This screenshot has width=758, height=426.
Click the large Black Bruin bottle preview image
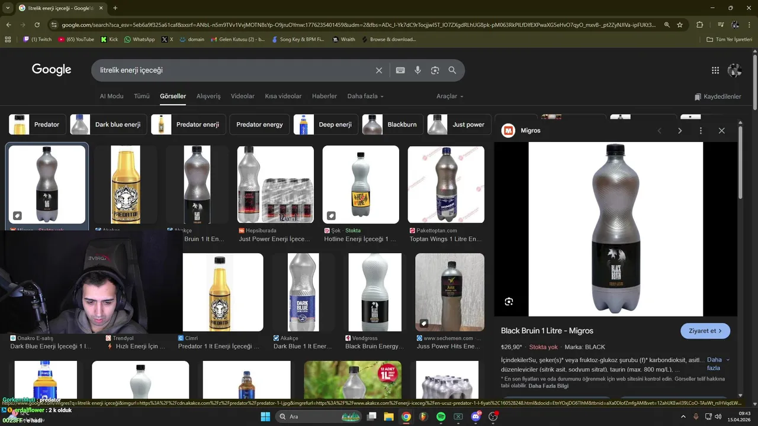616,229
